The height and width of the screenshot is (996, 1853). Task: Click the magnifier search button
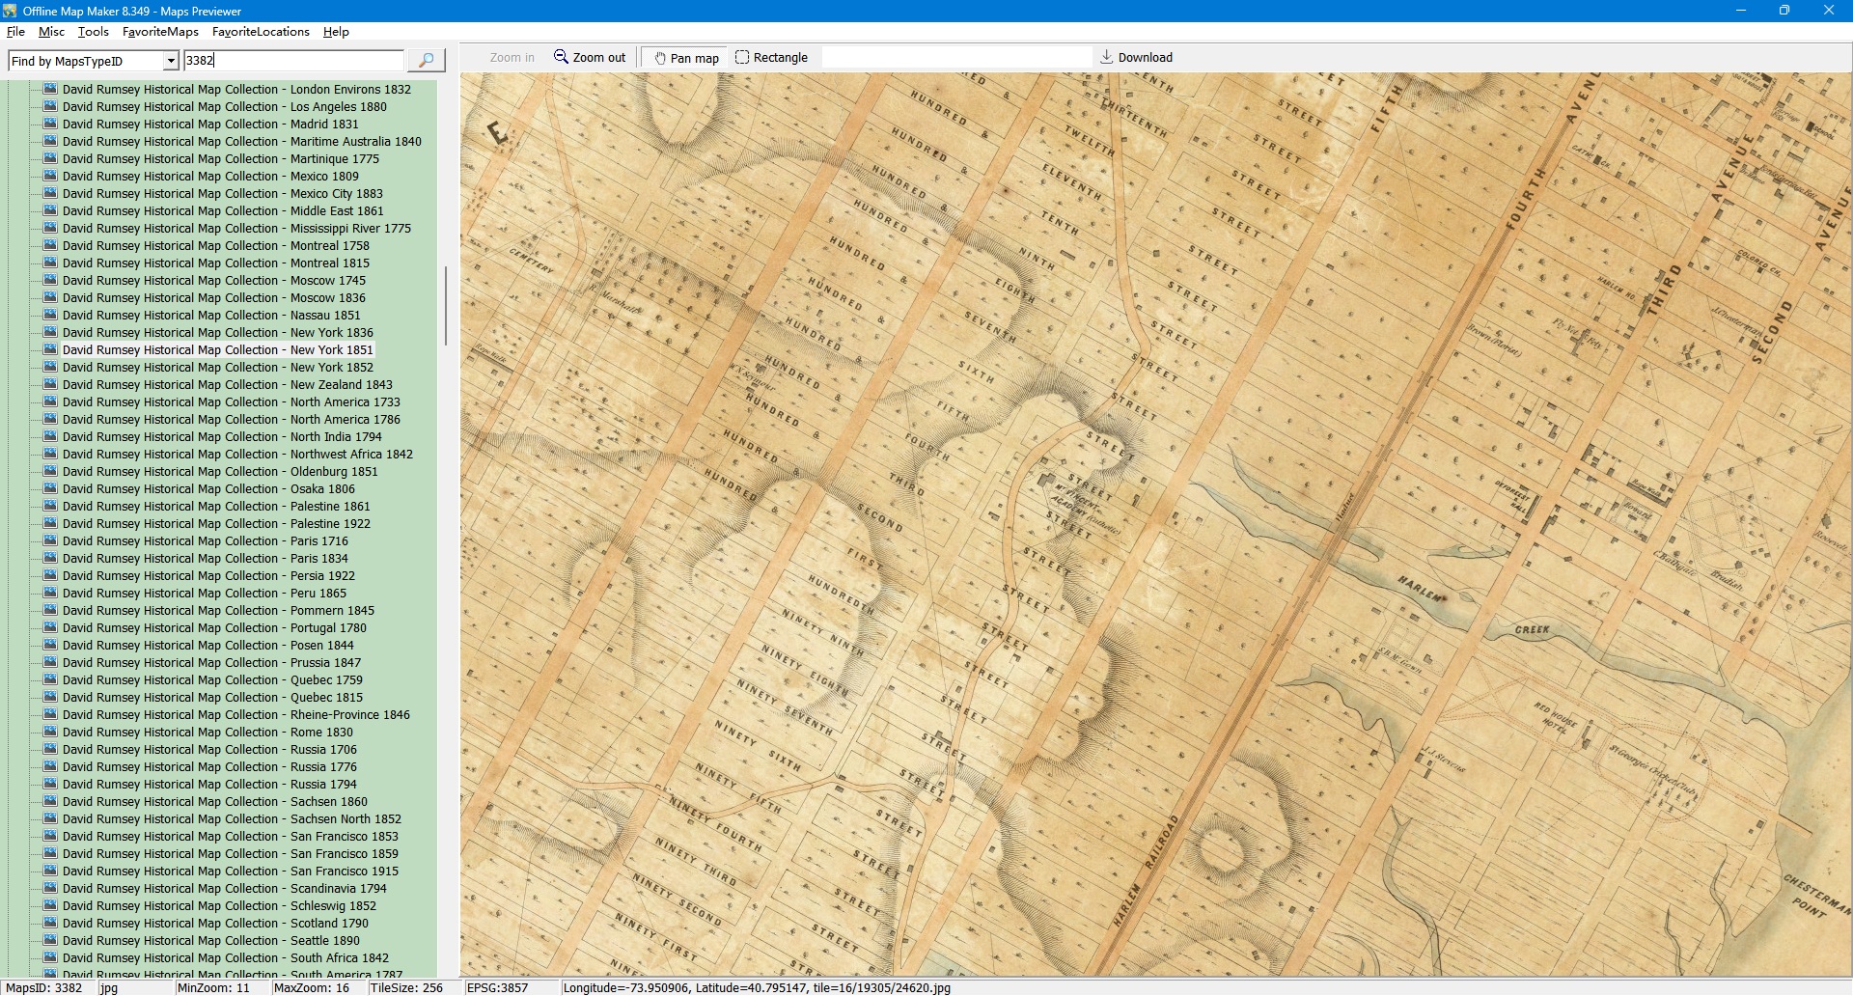[426, 60]
